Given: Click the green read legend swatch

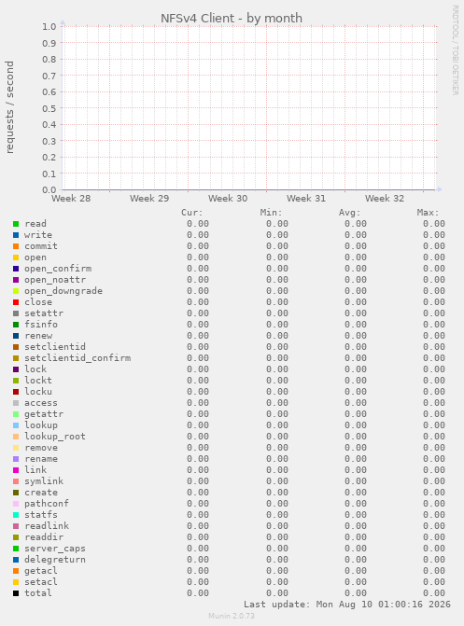Looking at the screenshot, I should pos(16,224).
